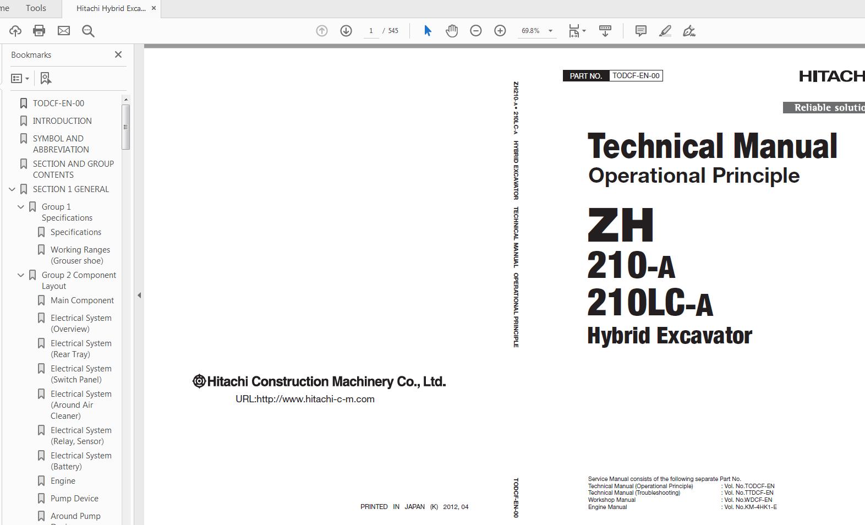Screen dimensions: 865x525
Task: Jump to Engine bookmark
Action: [63, 481]
